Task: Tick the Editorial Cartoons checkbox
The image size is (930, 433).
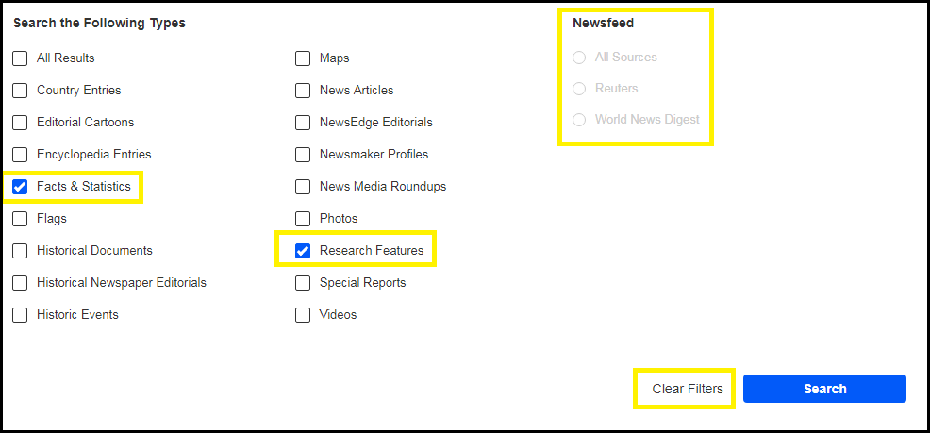Action: [x=20, y=123]
